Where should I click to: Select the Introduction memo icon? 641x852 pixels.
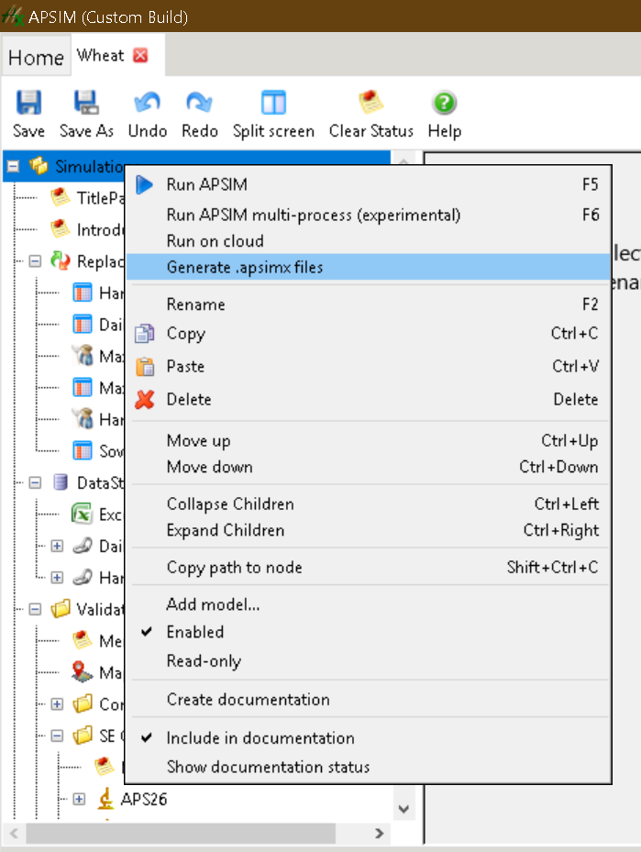[61, 229]
